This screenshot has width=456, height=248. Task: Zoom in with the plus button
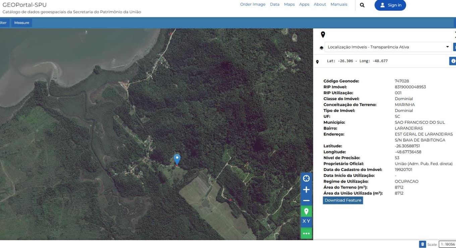306,190
